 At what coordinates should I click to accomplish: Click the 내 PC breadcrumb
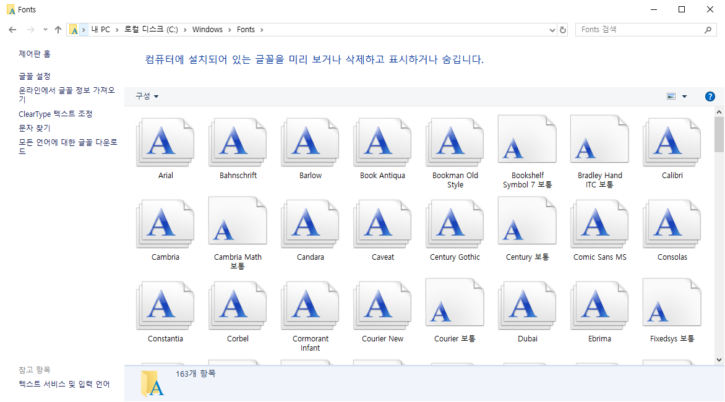[100, 30]
